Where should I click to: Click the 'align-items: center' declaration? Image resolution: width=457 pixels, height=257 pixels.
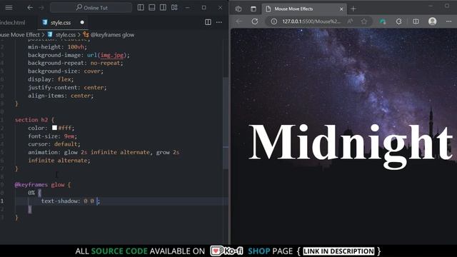click(61, 96)
